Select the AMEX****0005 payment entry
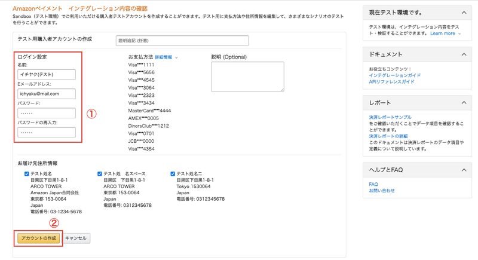 point(143,118)
